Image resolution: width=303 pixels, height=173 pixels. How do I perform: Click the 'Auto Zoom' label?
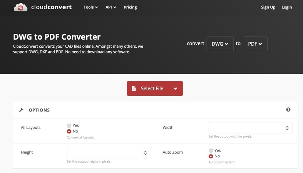pos(173,152)
